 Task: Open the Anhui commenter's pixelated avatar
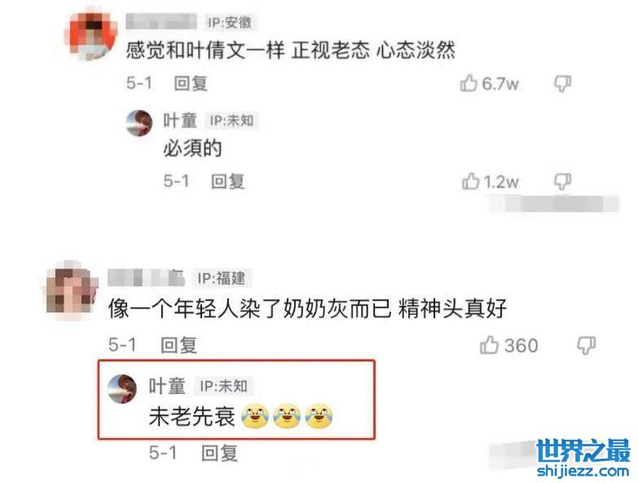pyautogui.click(x=92, y=35)
